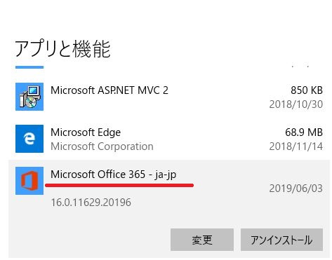Click the blue accent bar under the heading
332x260 pixels.
29,67
